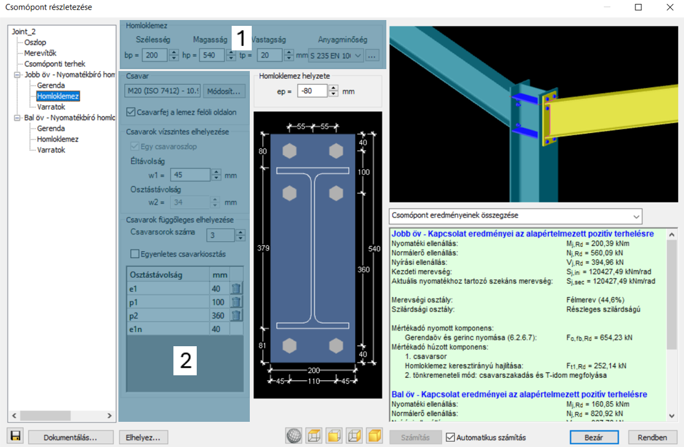Delete the p2 row with trash icon
This screenshot has width=684, height=447.
[x=236, y=316]
